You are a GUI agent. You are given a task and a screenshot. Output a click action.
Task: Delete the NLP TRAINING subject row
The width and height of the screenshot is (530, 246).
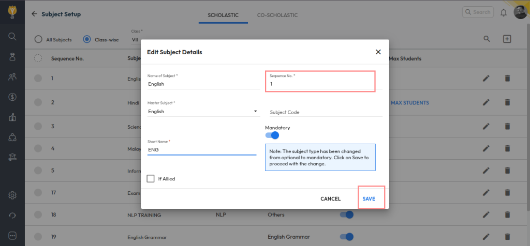[507, 214]
